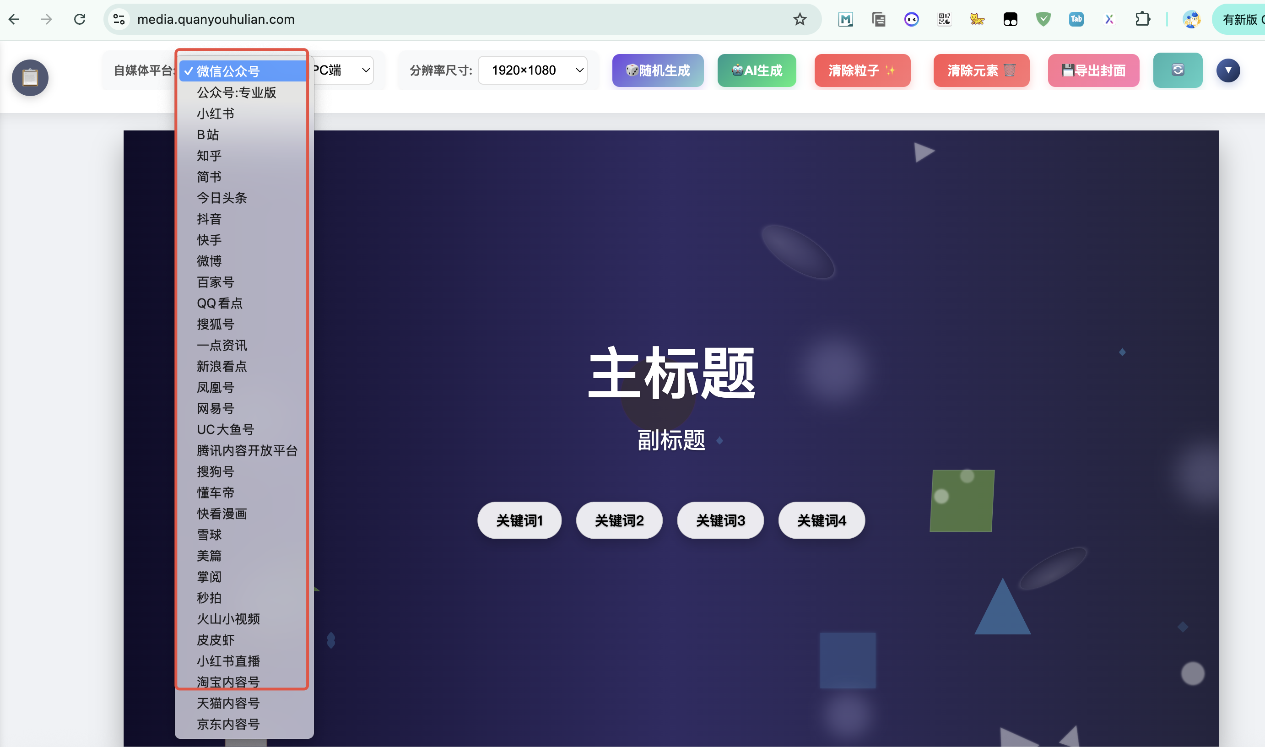Select 小红书 from the platform list

[x=216, y=114]
